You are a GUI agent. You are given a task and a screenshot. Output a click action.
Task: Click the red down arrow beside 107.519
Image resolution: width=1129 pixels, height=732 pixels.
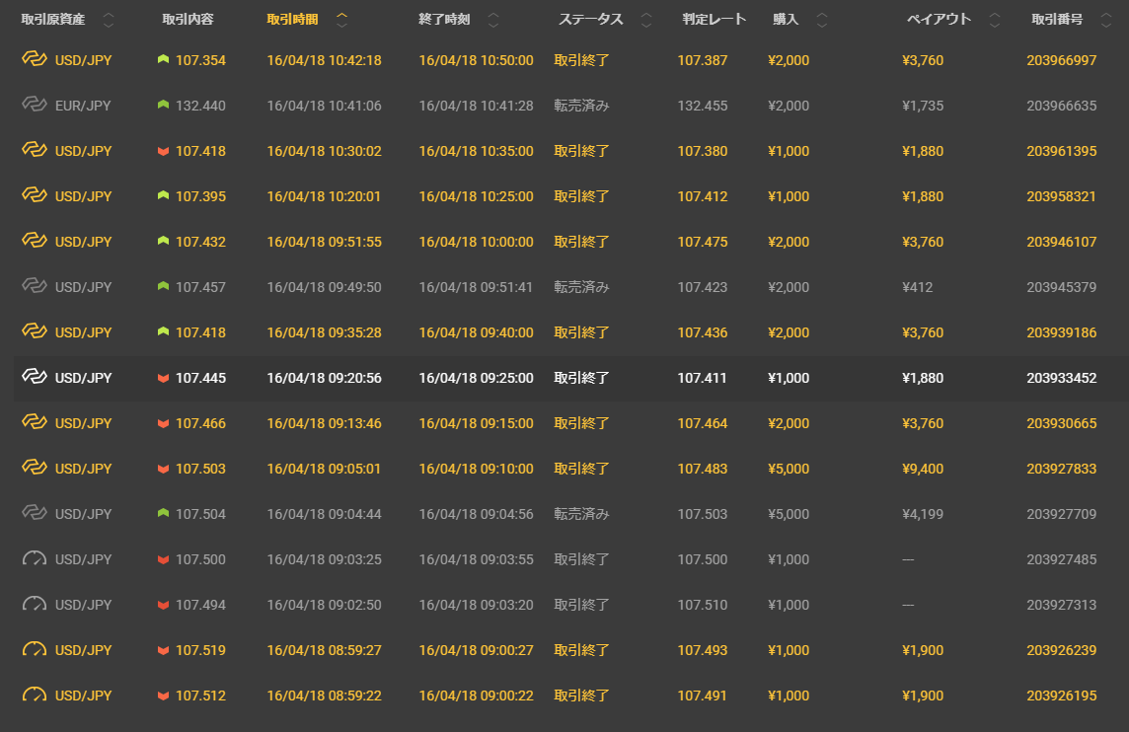pyautogui.click(x=163, y=650)
